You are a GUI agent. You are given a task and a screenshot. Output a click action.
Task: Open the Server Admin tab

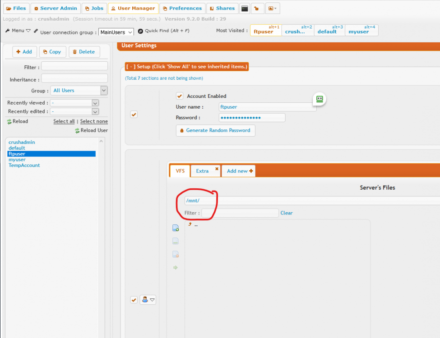coord(56,9)
